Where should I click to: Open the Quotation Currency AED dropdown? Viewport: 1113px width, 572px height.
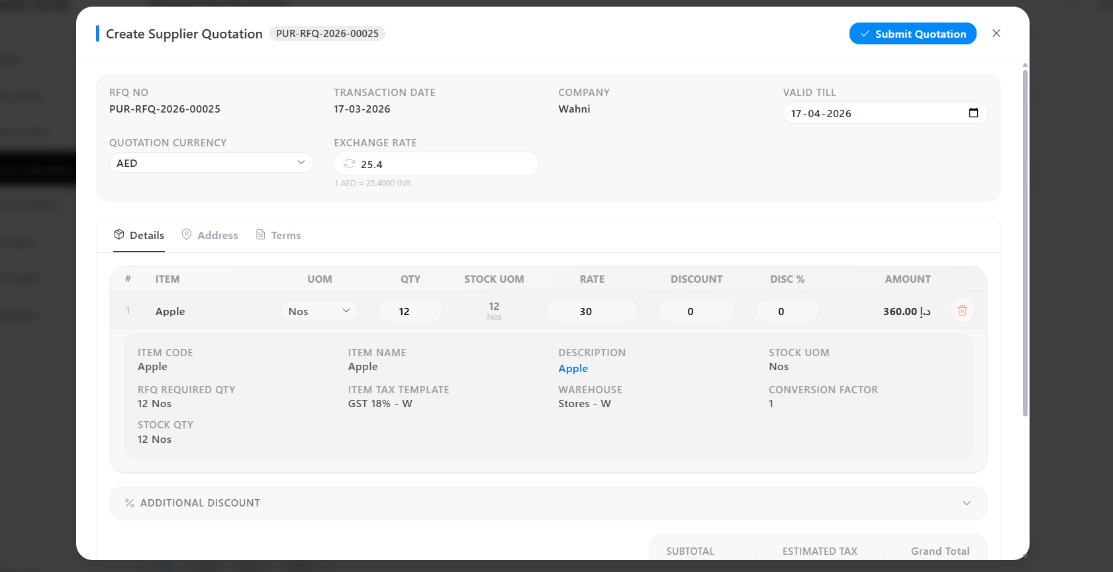211,163
